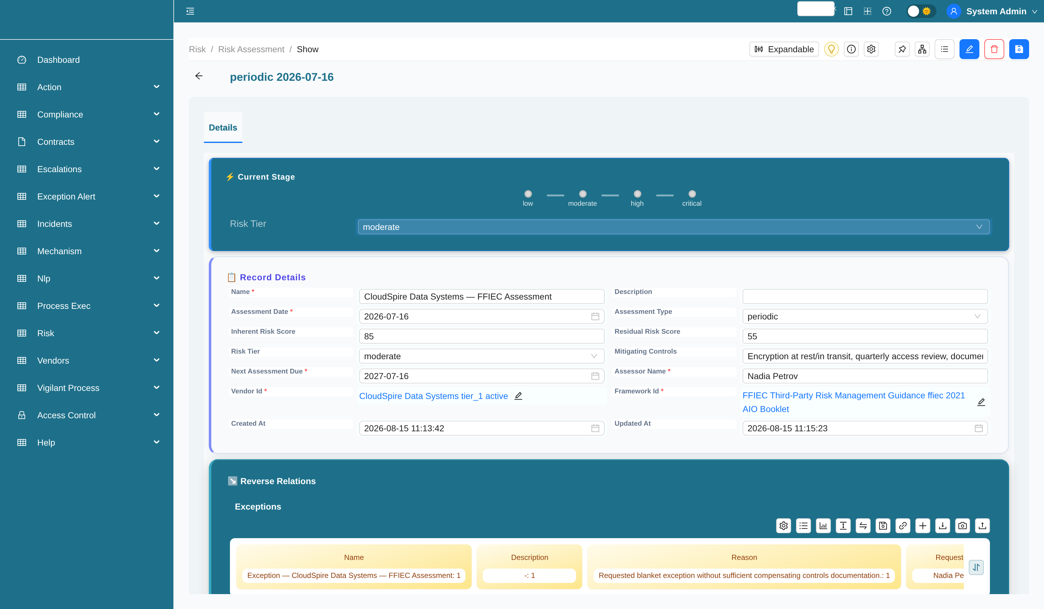This screenshot has width=1044, height=609.
Task: Pin this record with pushpin icon
Action: click(x=902, y=49)
